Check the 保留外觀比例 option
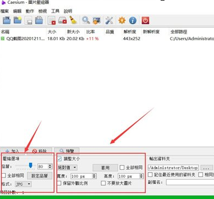This screenshot has width=214, height=199. (59, 183)
